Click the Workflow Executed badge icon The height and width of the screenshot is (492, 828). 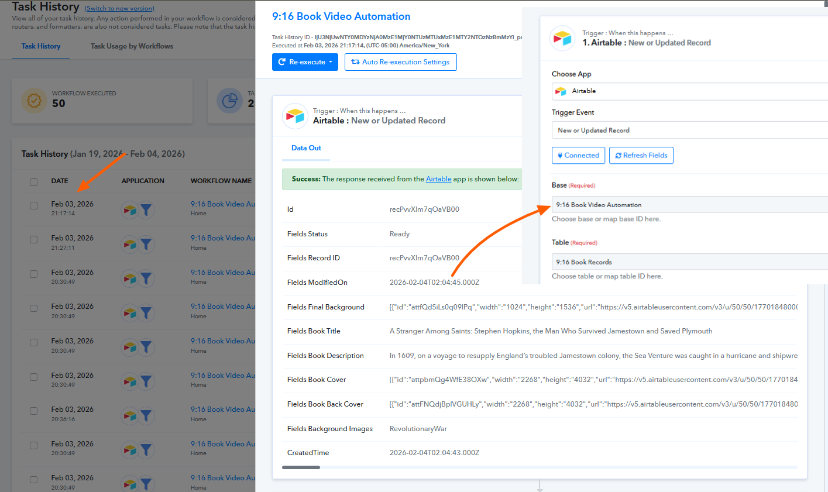[34, 101]
